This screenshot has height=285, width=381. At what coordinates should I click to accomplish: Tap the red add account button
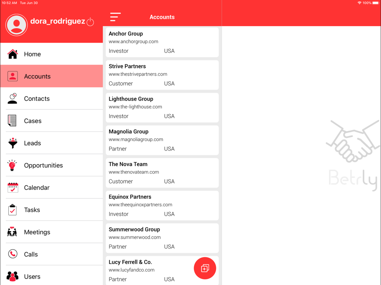point(205,268)
